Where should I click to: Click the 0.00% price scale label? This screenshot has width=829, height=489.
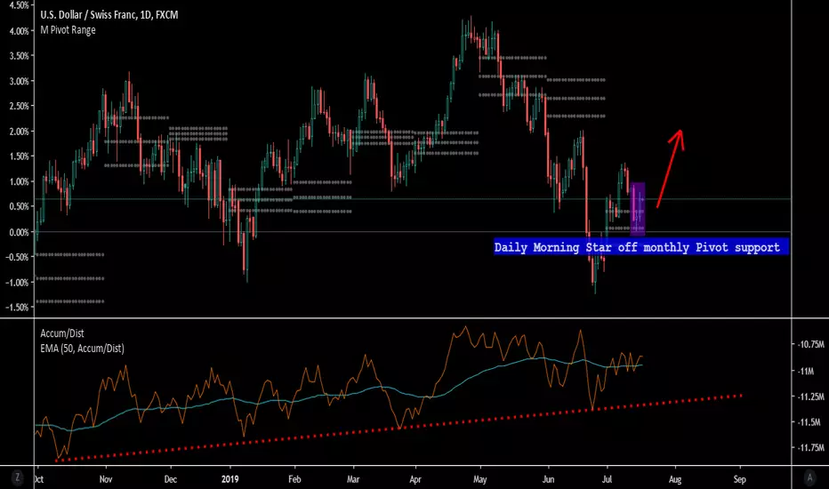19,232
